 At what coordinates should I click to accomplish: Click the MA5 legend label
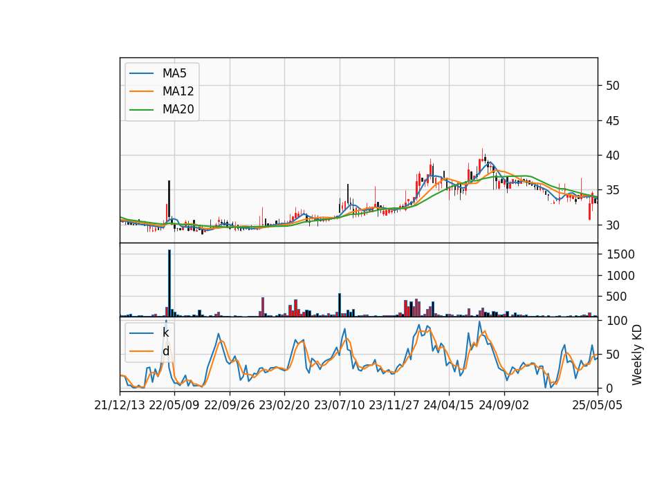point(174,73)
